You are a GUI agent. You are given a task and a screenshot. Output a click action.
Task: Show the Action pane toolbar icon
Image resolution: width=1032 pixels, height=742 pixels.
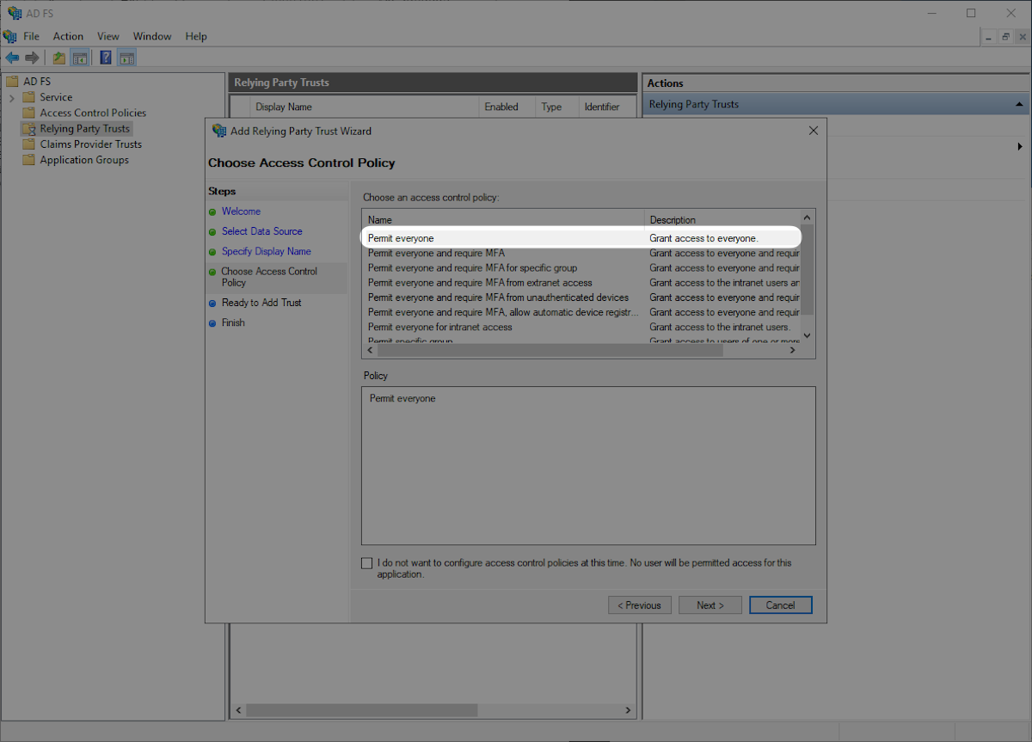[126, 57]
